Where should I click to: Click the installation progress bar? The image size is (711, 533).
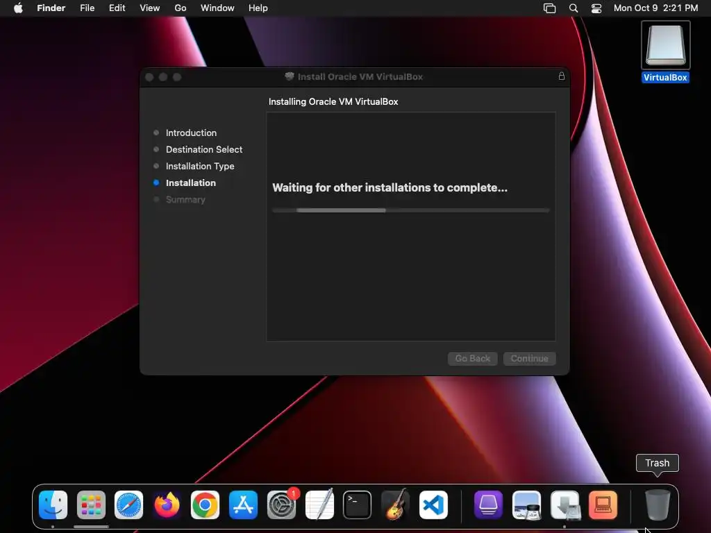pos(411,210)
